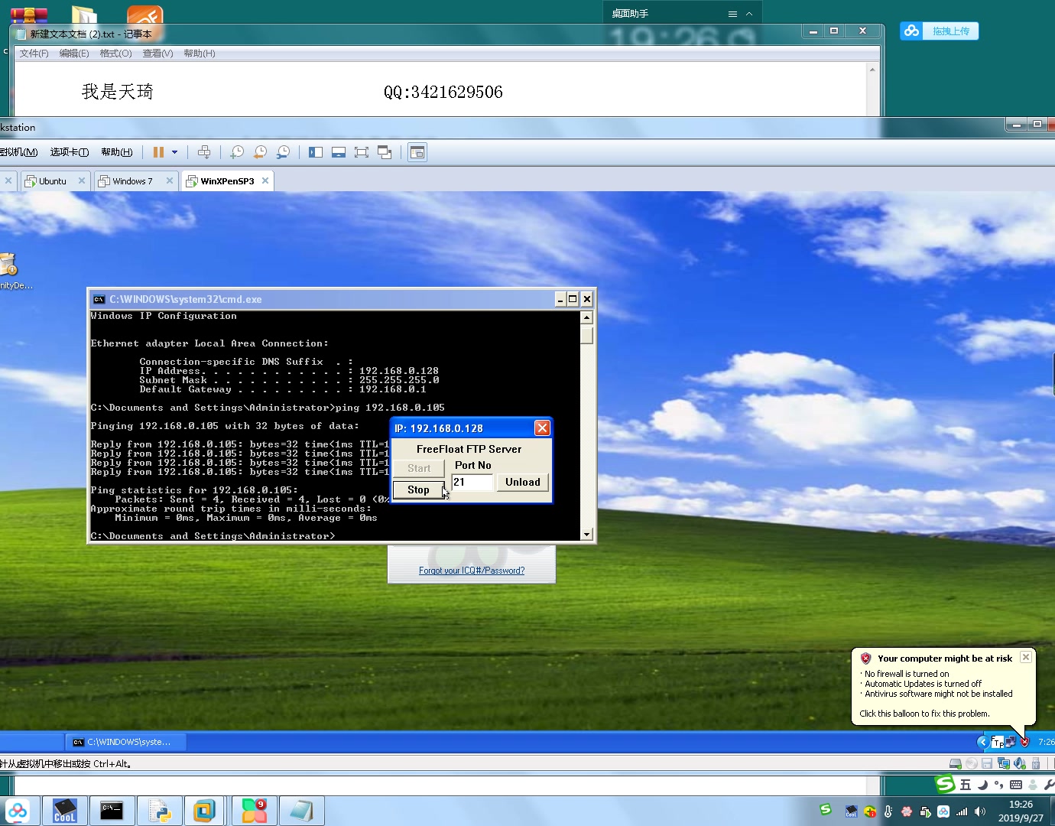Click the disabled Start button in FTP Server
The width and height of the screenshot is (1055, 826).
tap(418, 468)
